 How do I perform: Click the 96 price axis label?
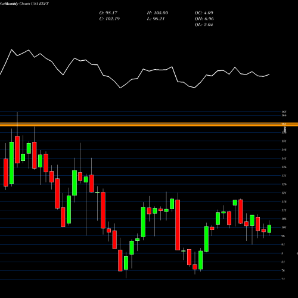click(x=283, y=236)
